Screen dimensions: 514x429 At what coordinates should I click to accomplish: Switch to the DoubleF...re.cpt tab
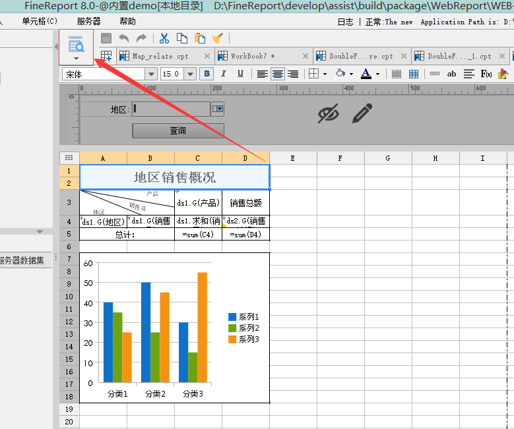361,56
